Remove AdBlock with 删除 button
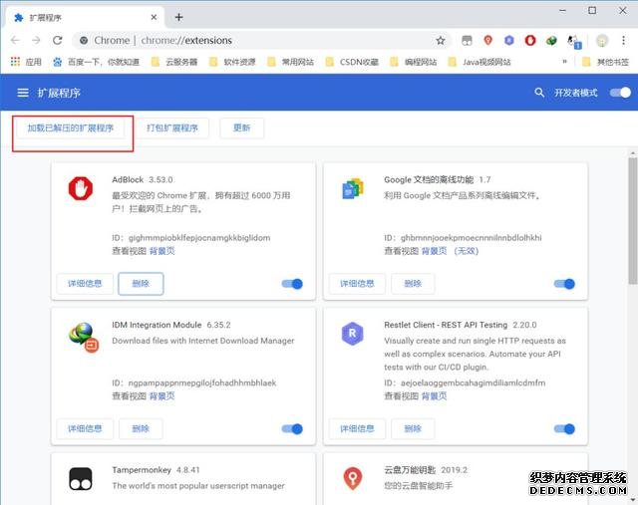The width and height of the screenshot is (638, 505). click(x=141, y=284)
